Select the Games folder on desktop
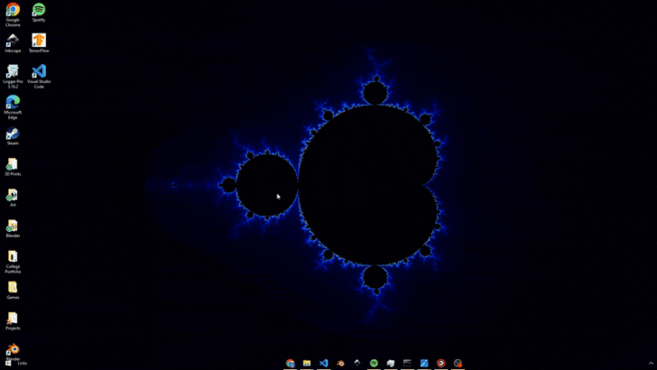The height and width of the screenshot is (370, 657). pyautogui.click(x=13, y=290)
